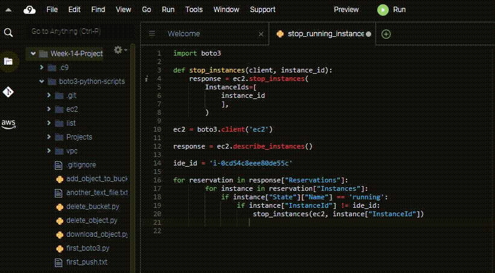Collapse the Week-14-Project root folder

pos(33,54)
